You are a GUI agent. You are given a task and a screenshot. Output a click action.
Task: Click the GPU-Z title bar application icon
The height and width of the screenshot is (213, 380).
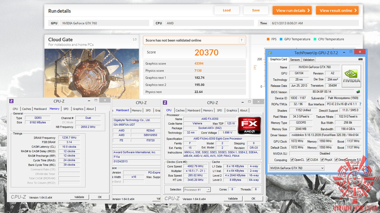coord(270,53)
